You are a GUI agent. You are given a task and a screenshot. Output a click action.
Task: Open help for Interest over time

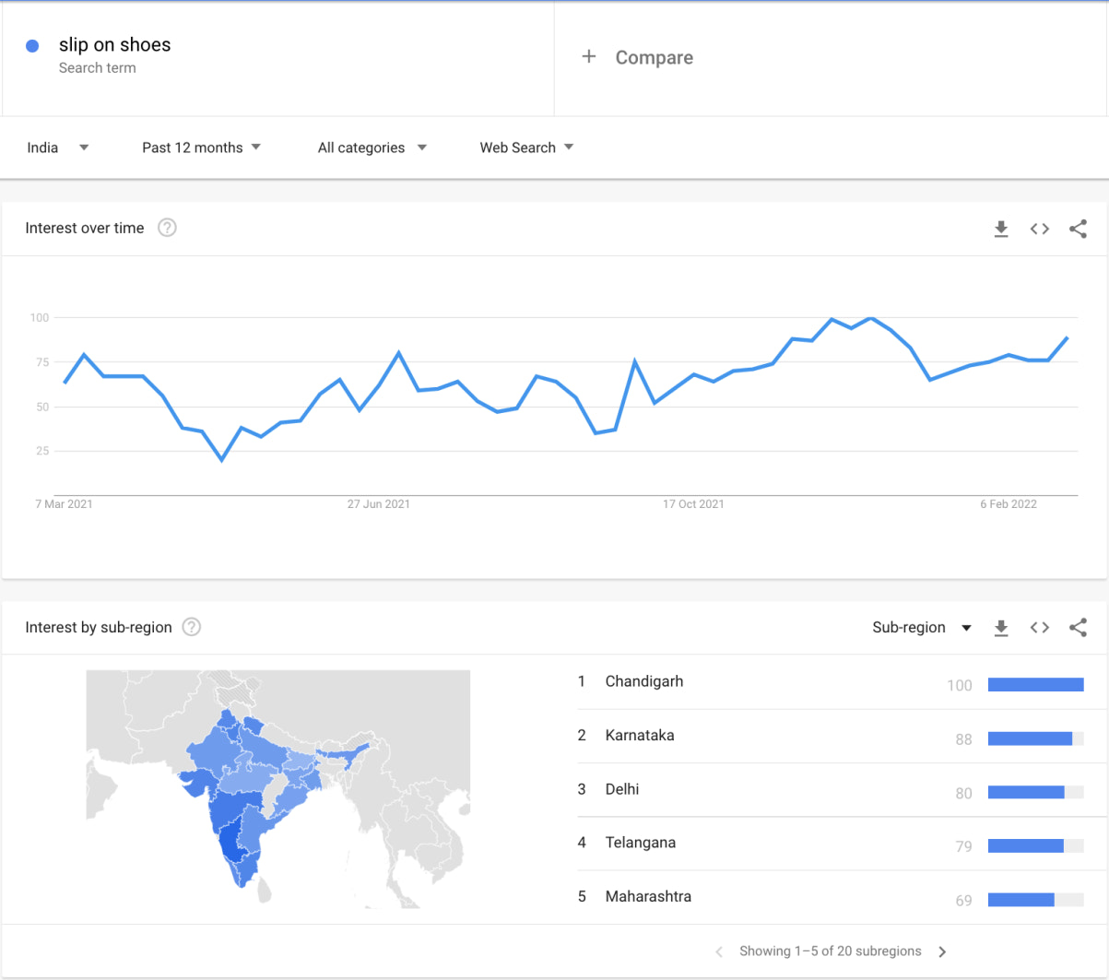(x=167, y=228)
